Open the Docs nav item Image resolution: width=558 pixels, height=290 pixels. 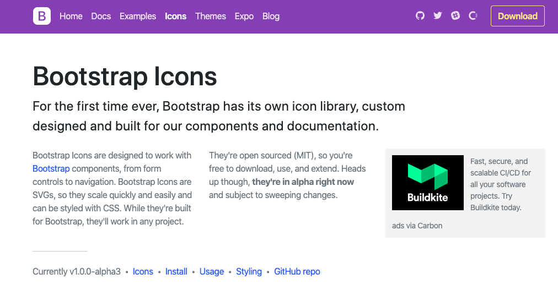[101, 17]
